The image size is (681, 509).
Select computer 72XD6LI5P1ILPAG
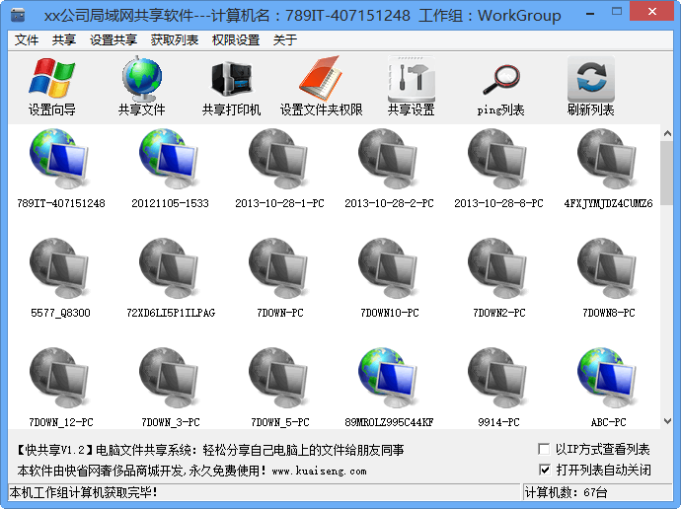(x=170, y=278)
